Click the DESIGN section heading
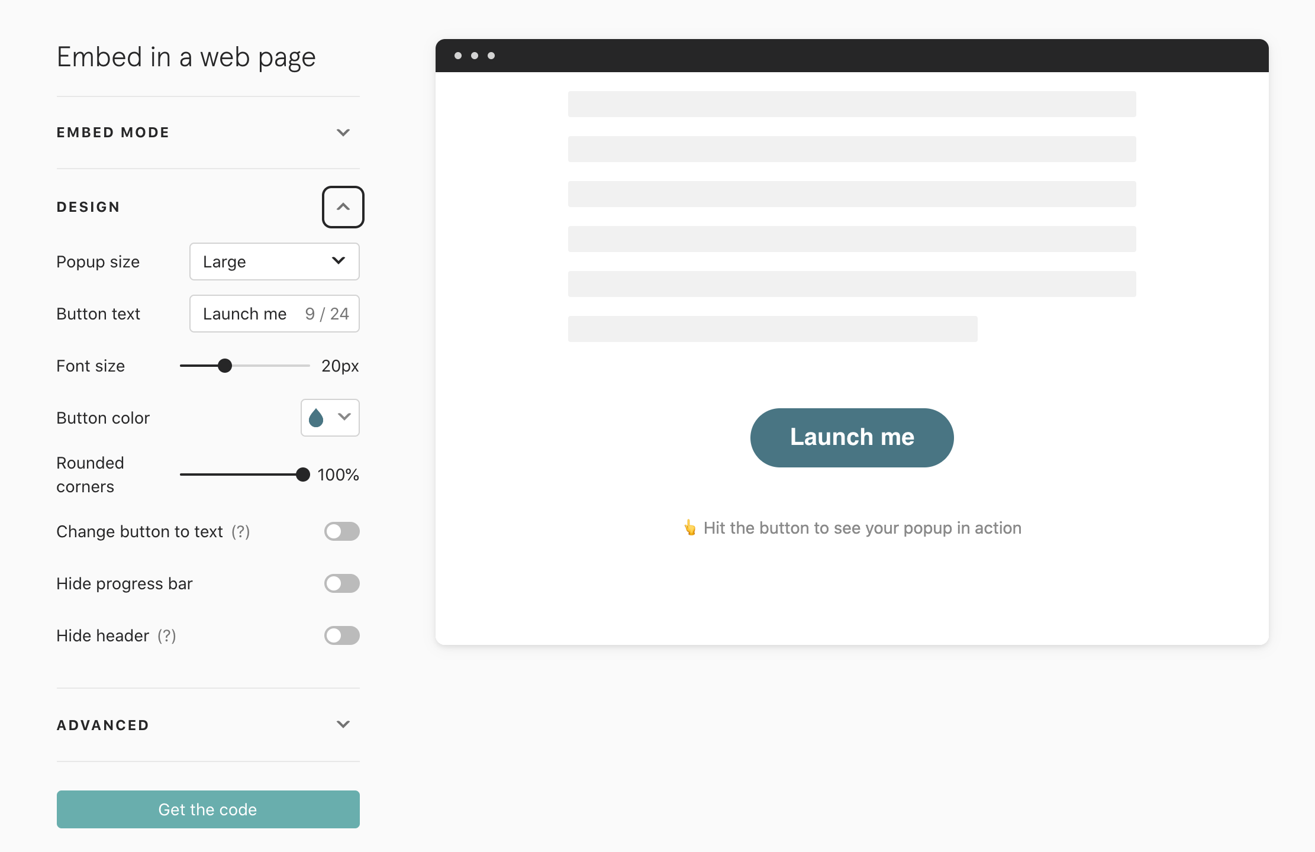The width and height of the screenshot is (1315, 852). point(88,207)
